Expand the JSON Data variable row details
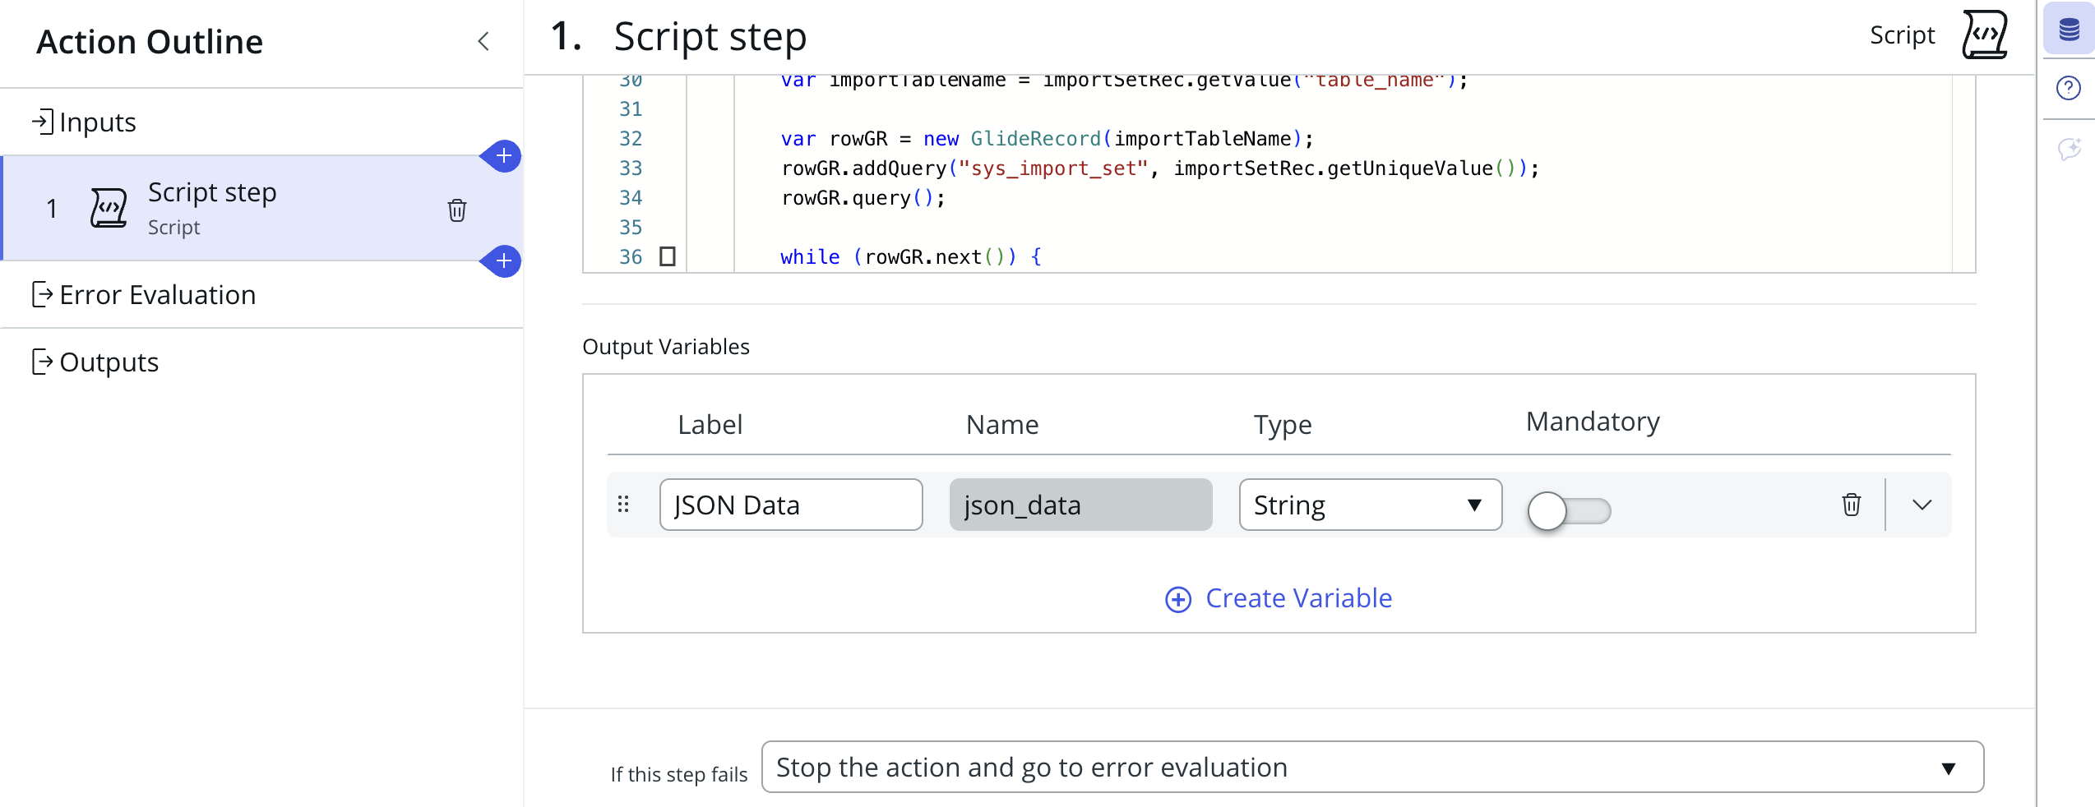 tap(1922, 505)
